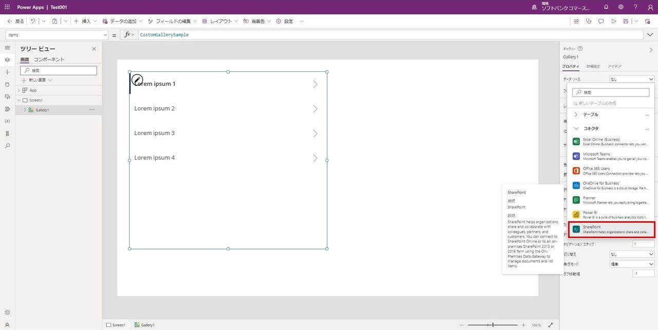Zoom out with the minus icon
Image resolution: width=658 pixels, height=330 pixels.
click(x=462, y=325)
